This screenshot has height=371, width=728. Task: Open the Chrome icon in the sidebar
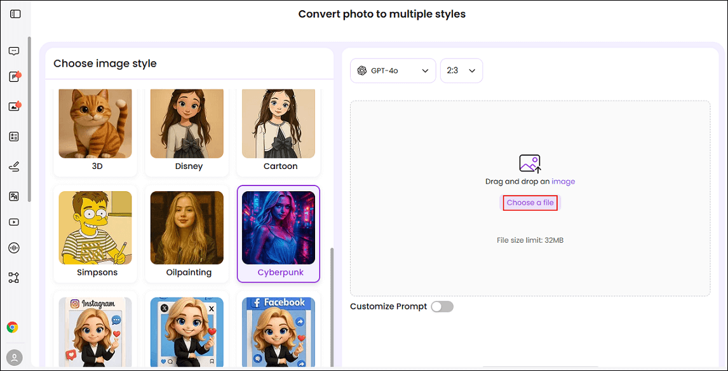pos(13,327)
